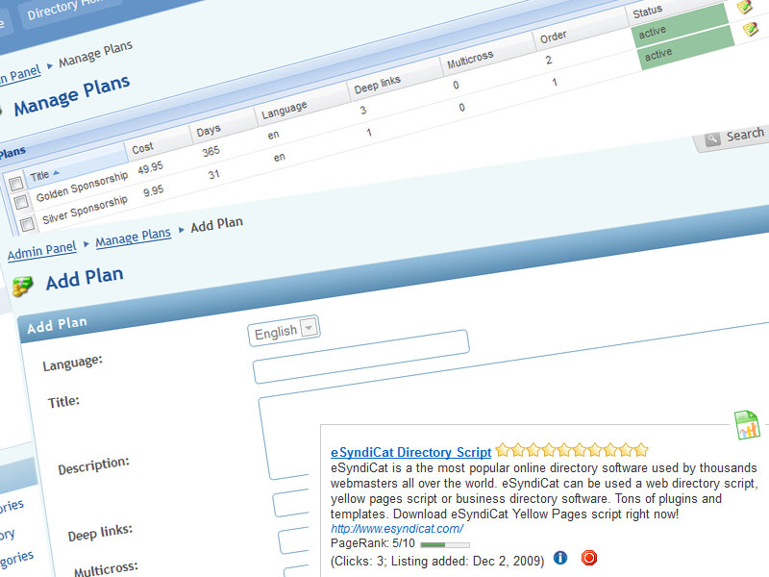Click the 365 days value
This screenshot has height=577, width=769.
(211, 151)
